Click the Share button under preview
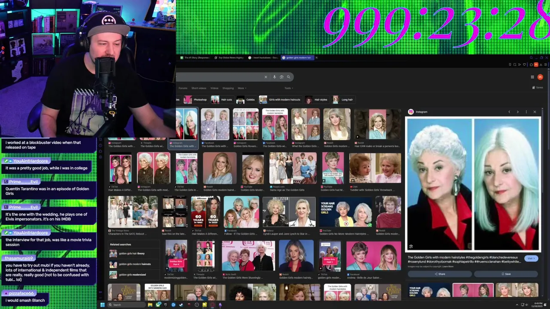550x309 pixels. point(440,274)
